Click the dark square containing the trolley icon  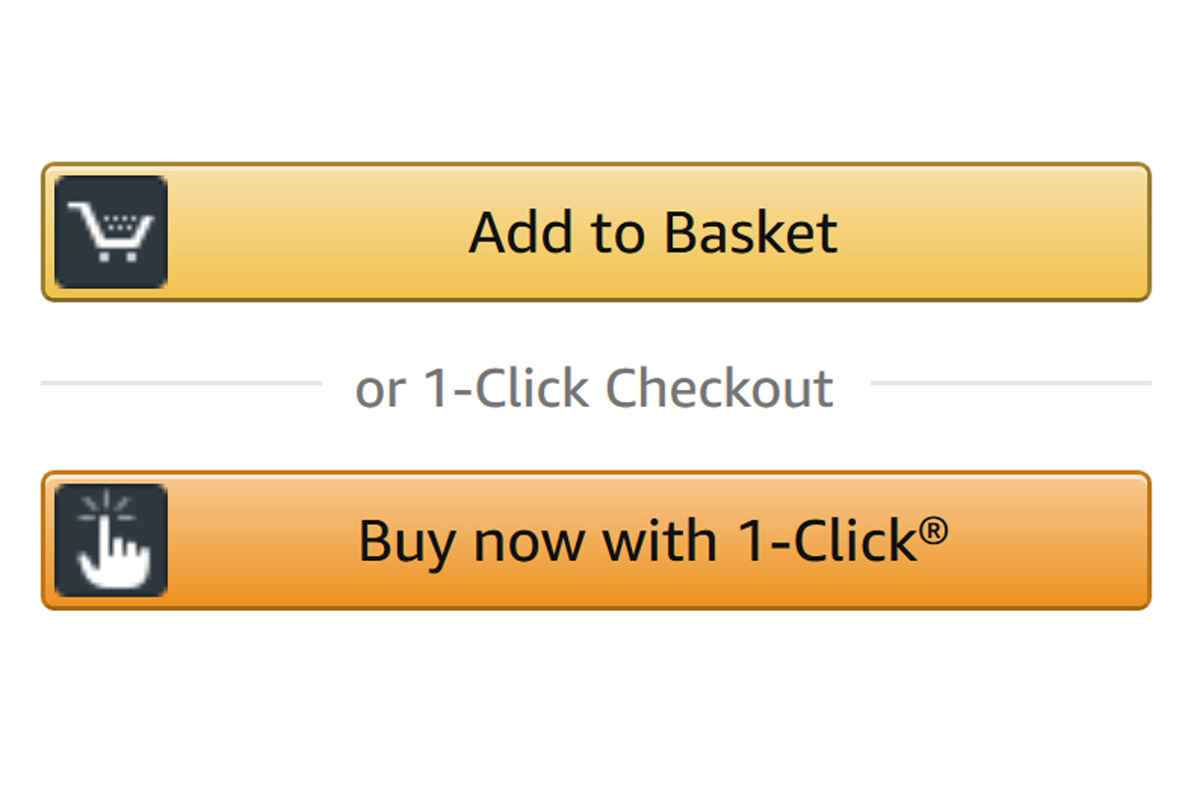(x=110, y=230)
